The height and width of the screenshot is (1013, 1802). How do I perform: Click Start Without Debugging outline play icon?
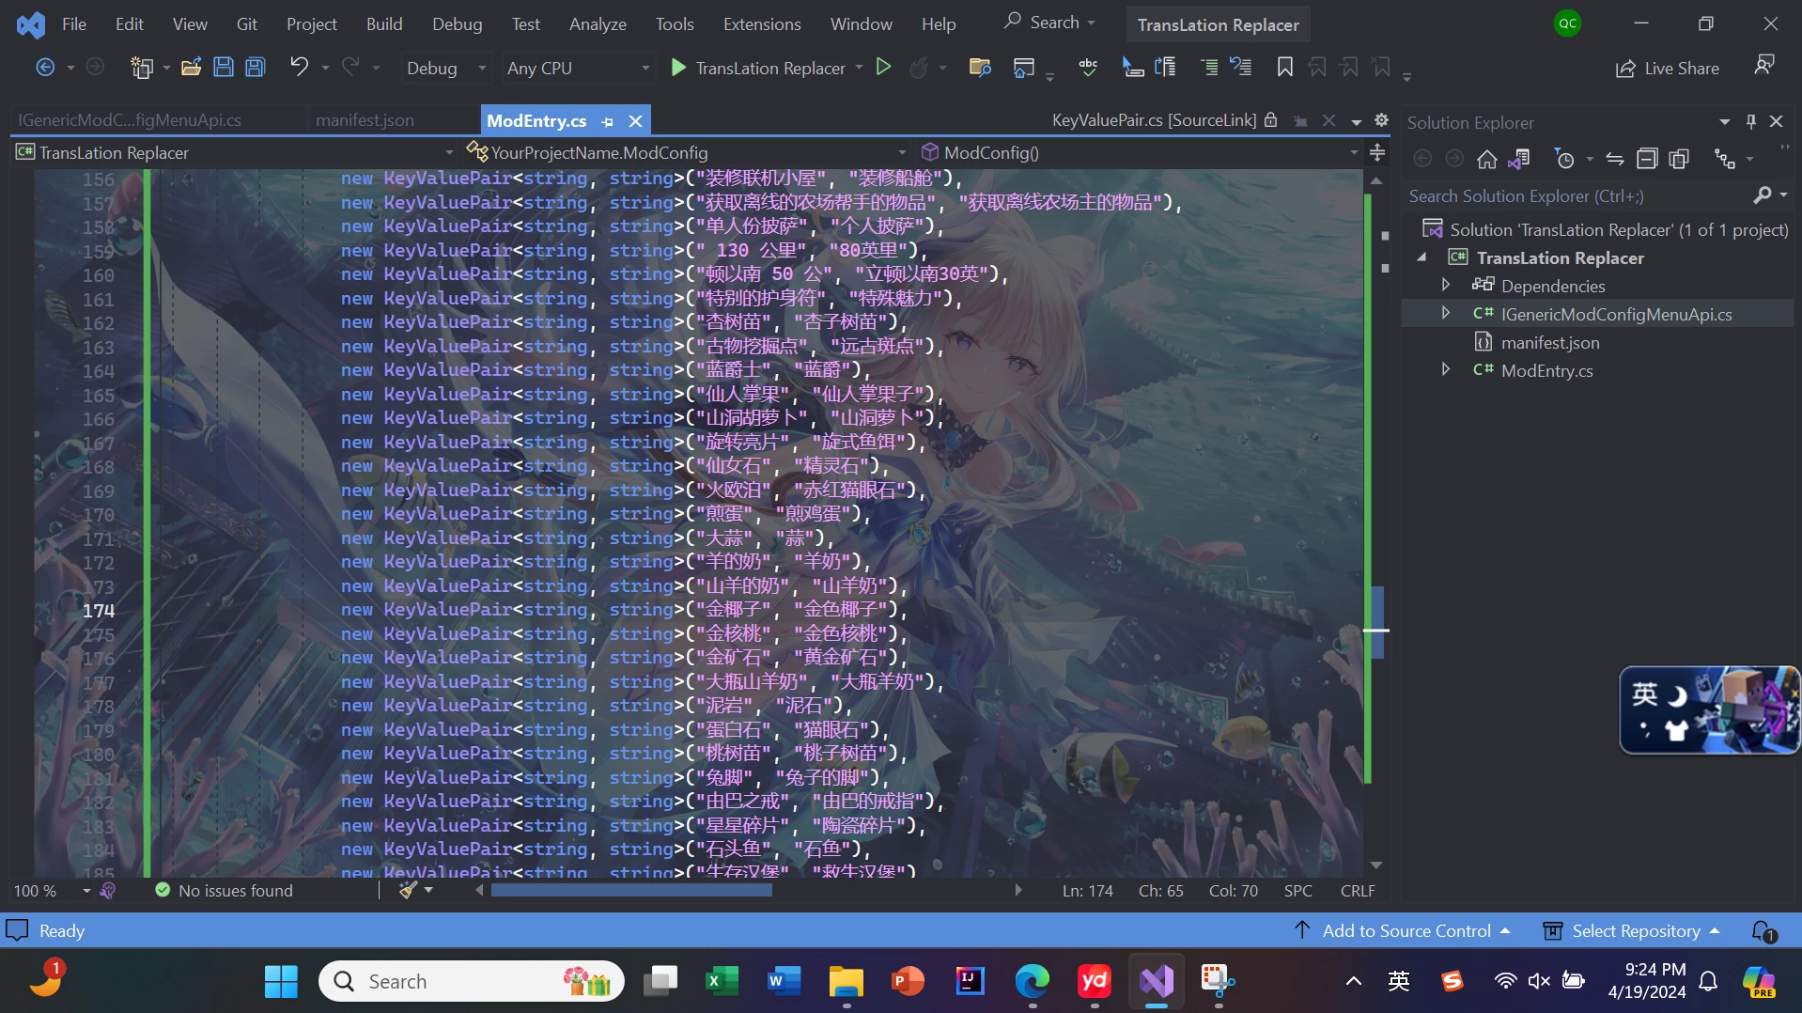click(x=883, y=67)
